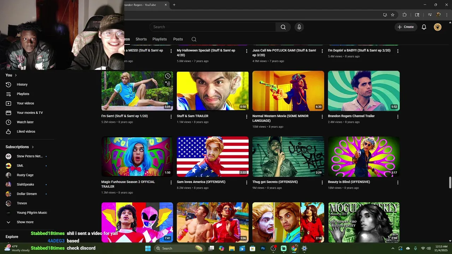This screenshot has width=452, height=254.
Task: Open options for Juss Call Me POTLUCK-SAM
Action: pyautogui.click(x=322, y=51)
